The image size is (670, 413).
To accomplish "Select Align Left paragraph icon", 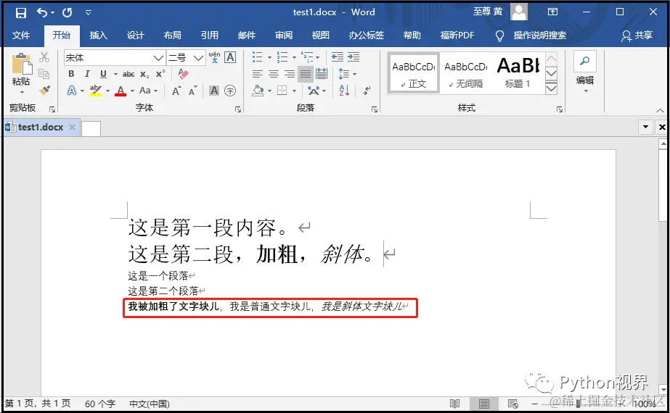I will (x=257, y=74).
